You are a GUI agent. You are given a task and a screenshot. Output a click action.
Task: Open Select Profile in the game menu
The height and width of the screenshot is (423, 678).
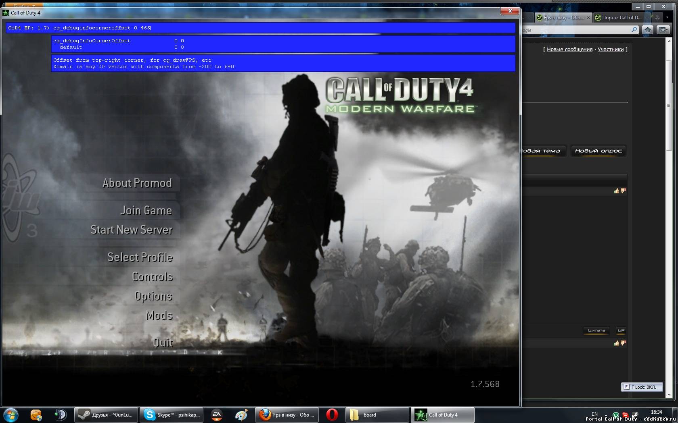pyautogui.click(x=140, y=257)
